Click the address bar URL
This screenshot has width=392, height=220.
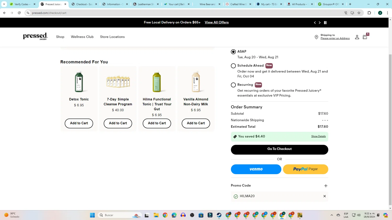49,13
